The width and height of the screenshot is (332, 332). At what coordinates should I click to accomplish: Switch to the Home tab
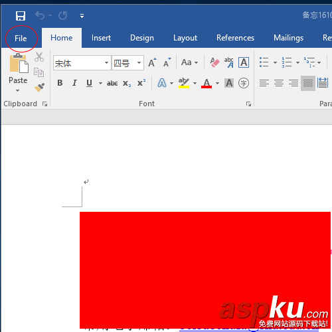[62, 38]
